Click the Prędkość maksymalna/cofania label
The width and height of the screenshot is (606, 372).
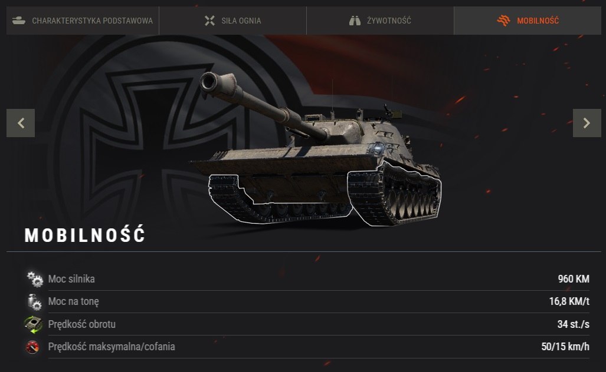pyautogui.click(x=112, y=347)
